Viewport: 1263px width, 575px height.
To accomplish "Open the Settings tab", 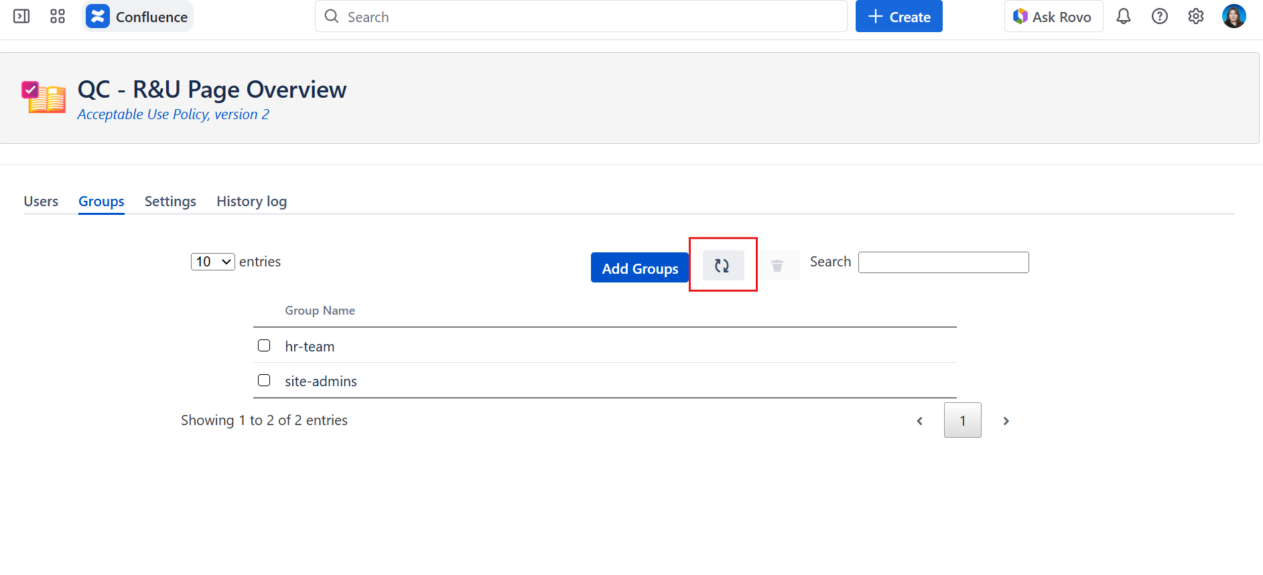I will (170, 201).
